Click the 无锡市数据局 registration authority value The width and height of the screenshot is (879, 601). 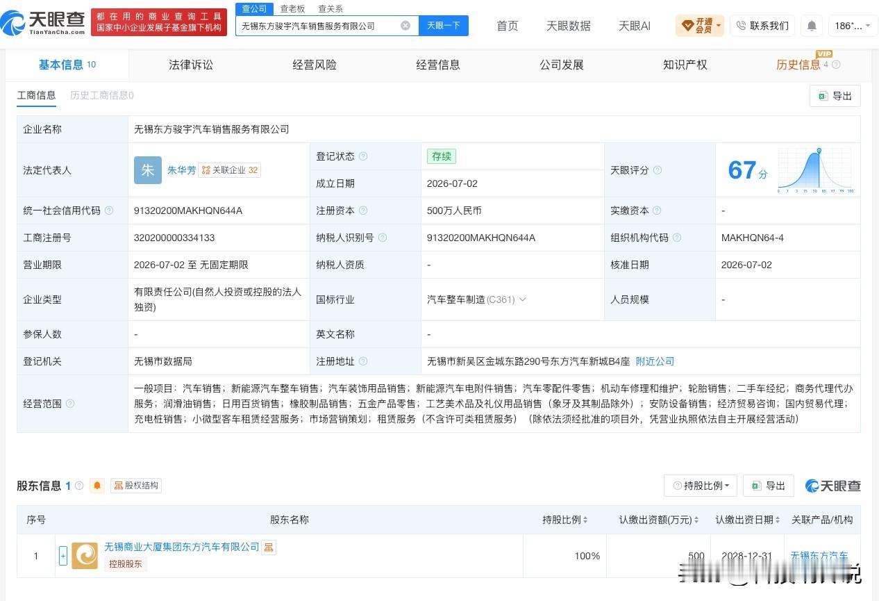tap(163, 361)
